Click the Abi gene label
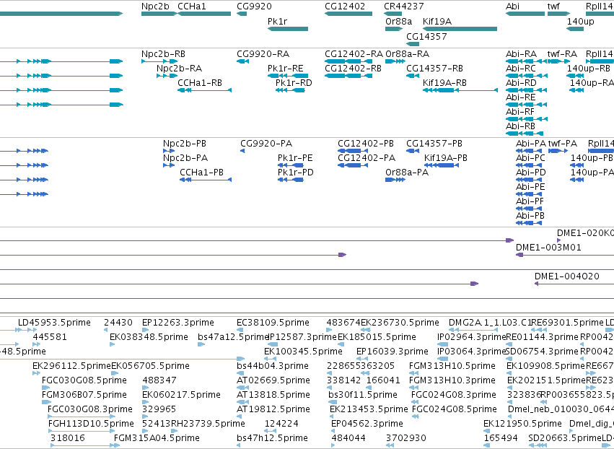This screenshot has width=614, height=449. pos(512,6)
